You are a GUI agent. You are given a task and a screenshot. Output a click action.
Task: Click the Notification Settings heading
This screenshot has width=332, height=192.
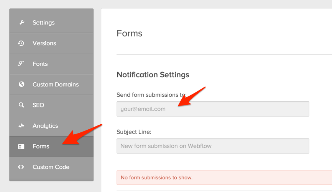tap(153, 75)
